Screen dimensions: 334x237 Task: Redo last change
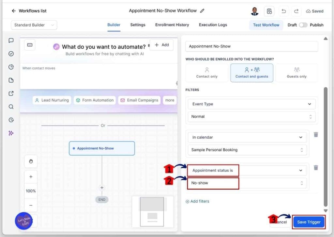coord(296,11)
